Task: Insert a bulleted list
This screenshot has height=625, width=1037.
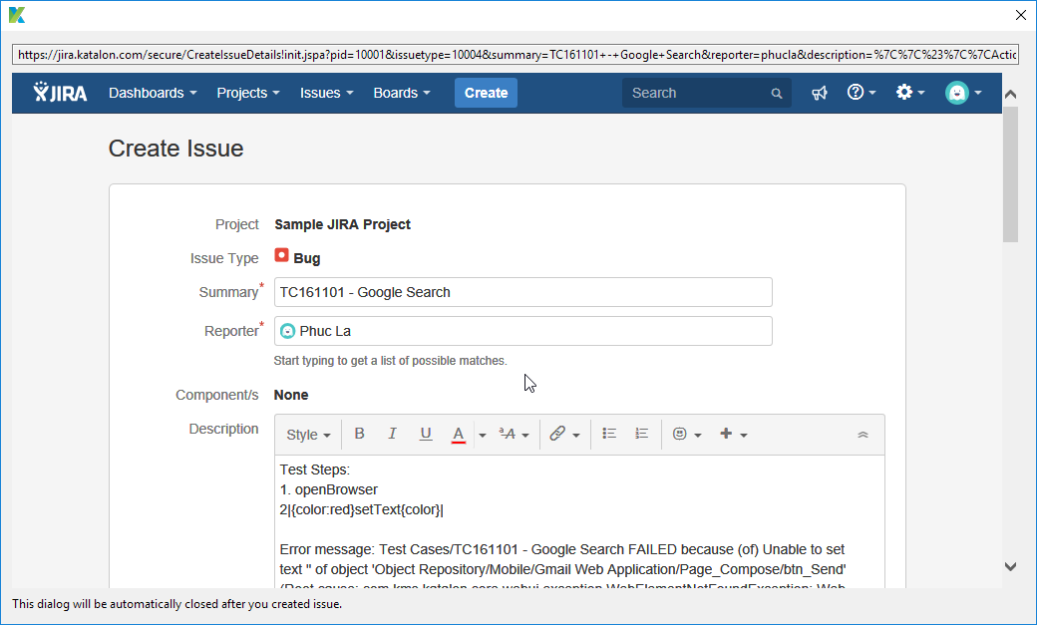Action: (609, 434)
